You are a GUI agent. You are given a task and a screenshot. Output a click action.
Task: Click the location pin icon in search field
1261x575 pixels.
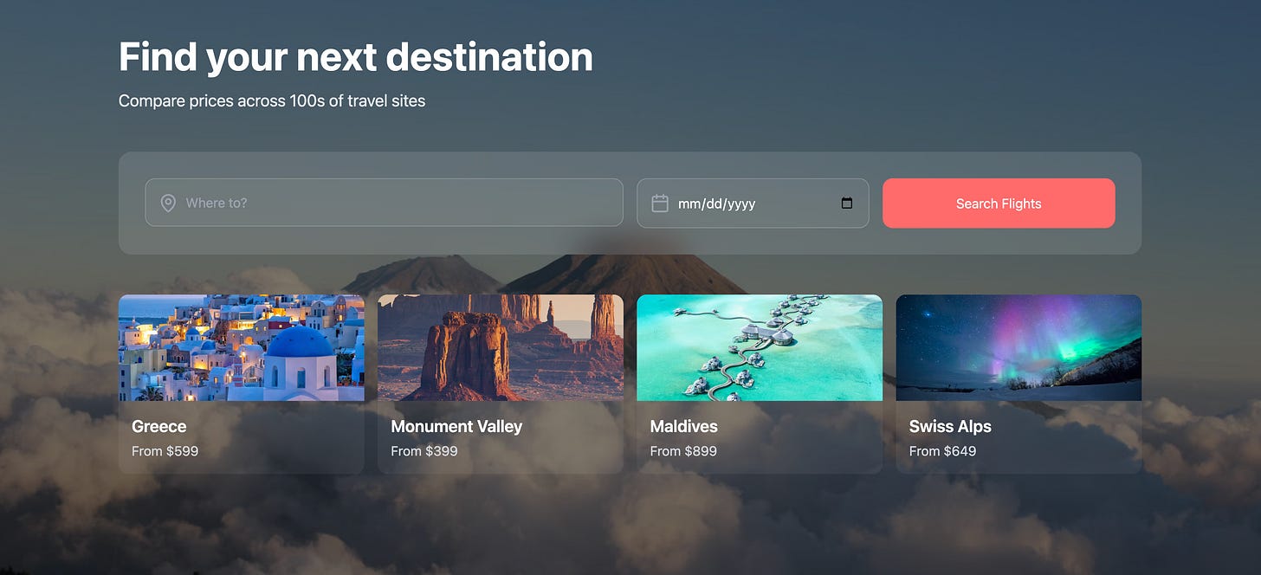point(168,204)
